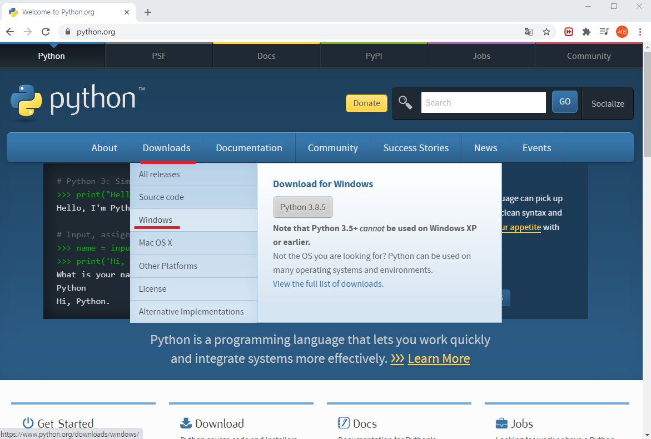Open the Events navigation menu
This screenshot has height=439, width=651.
click(x=537, y=148)
